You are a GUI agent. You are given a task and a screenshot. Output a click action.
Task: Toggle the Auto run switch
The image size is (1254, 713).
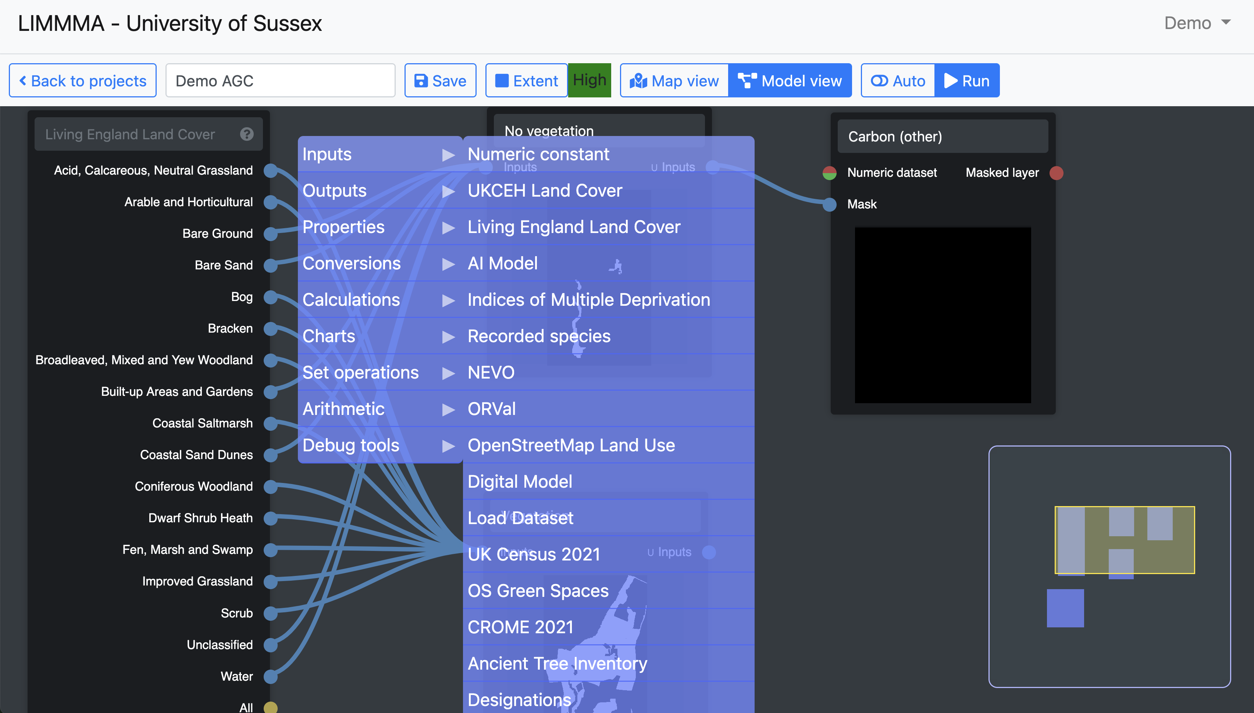click(898, 81)
